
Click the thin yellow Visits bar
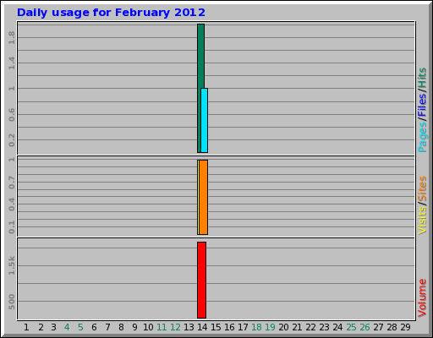(x=198, y=197)
